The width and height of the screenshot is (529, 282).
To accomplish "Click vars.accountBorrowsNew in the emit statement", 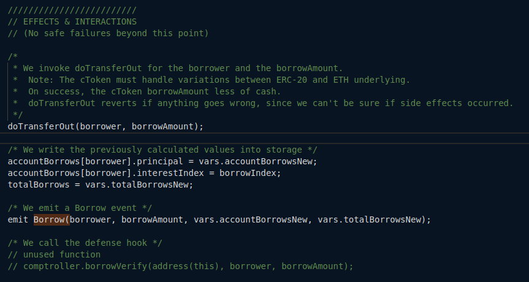I will point(250,219).
